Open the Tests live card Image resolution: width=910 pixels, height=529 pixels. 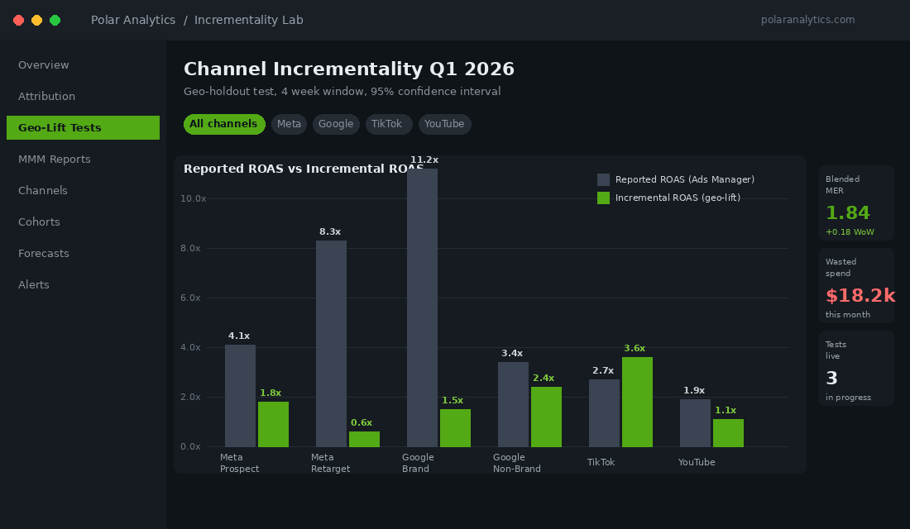(856, 369)
